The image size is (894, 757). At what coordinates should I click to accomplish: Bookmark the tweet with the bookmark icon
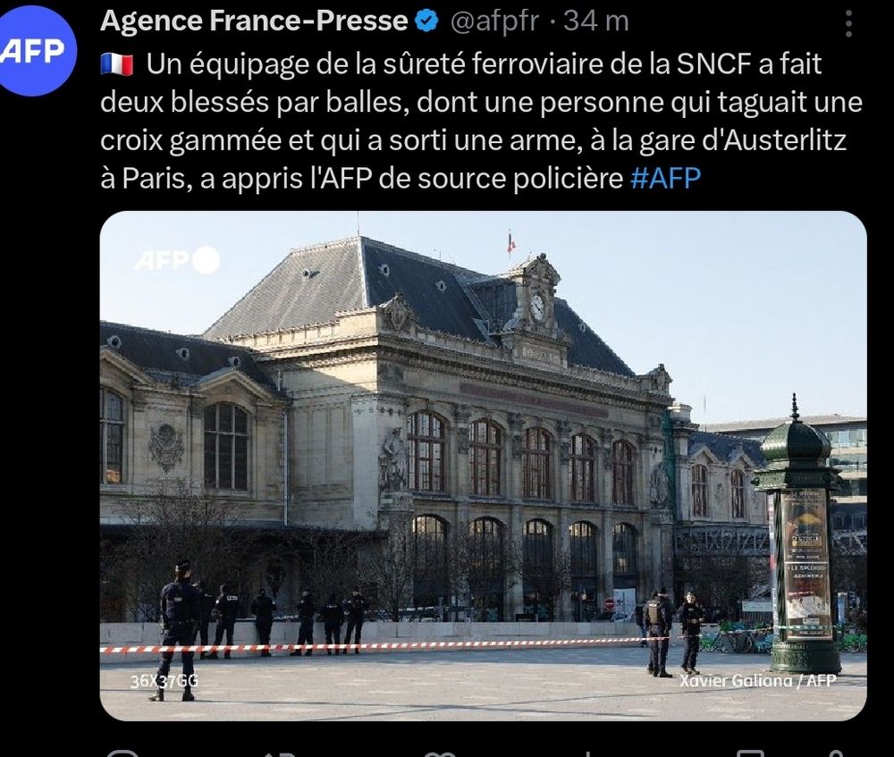(750, 753)
